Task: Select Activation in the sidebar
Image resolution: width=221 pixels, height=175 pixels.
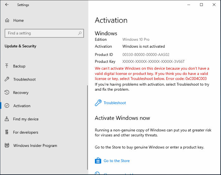Action: point(22,106)
